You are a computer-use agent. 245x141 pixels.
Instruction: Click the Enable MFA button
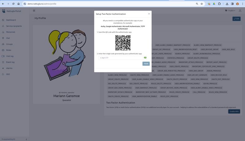234,111
